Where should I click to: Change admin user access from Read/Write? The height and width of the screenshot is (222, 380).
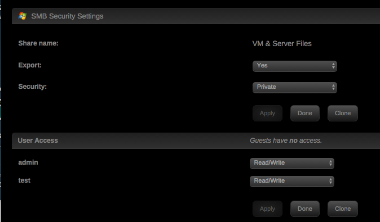[x=292, y=163]
